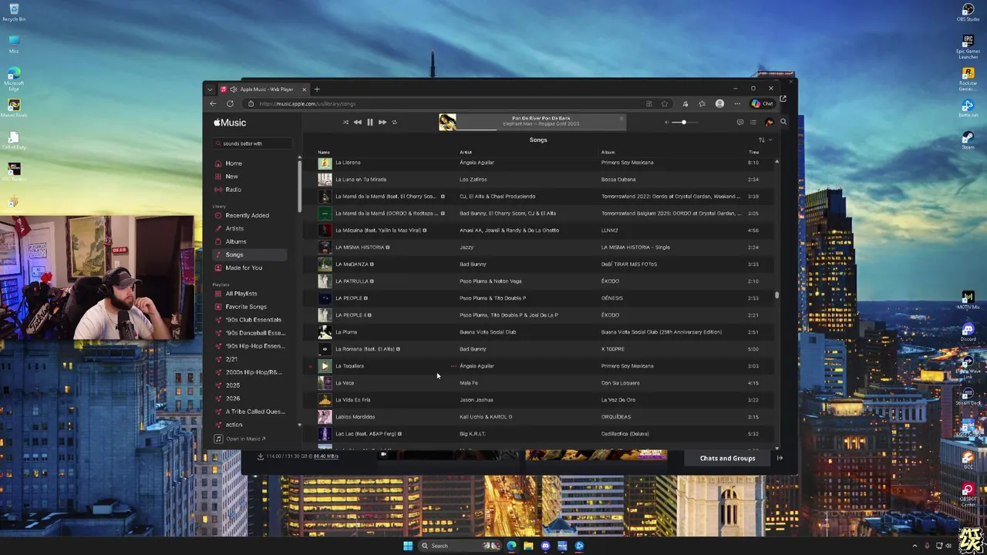987x555 pixels.
Task: Open the Edge settings and more menu
Action: (x=737, y=104)
